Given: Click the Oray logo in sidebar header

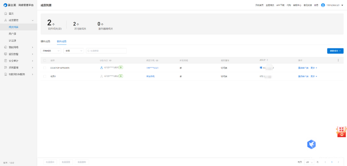Looking at the screenshot, I should pyautogui.click(x=6, y=5).
